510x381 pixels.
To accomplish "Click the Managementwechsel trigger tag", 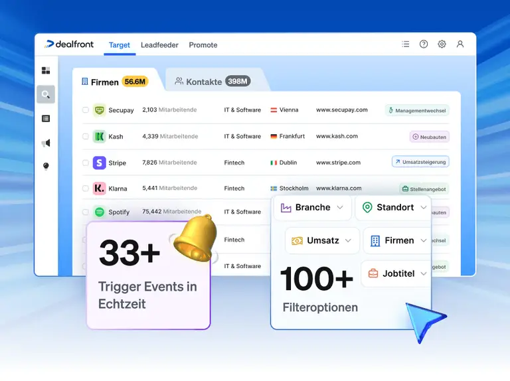I will (417, 111).
